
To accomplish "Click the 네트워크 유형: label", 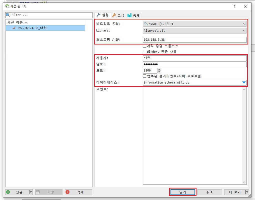I will (x=108, y=24).
